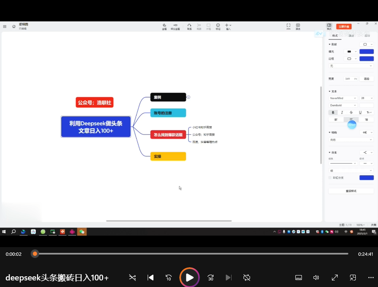This screenshot has height=287, width=378.
Task: Open the direction 向右 dropdown
Action: 351,140
